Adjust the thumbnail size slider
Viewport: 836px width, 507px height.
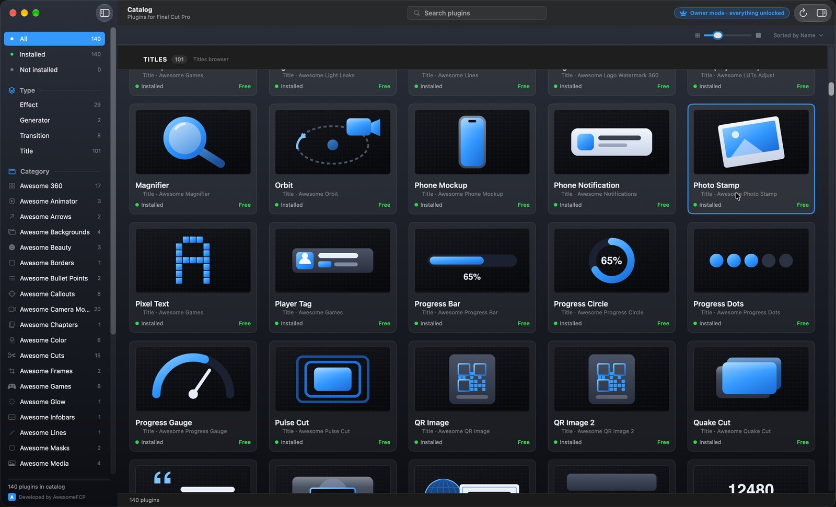click(x=727, y=36)
